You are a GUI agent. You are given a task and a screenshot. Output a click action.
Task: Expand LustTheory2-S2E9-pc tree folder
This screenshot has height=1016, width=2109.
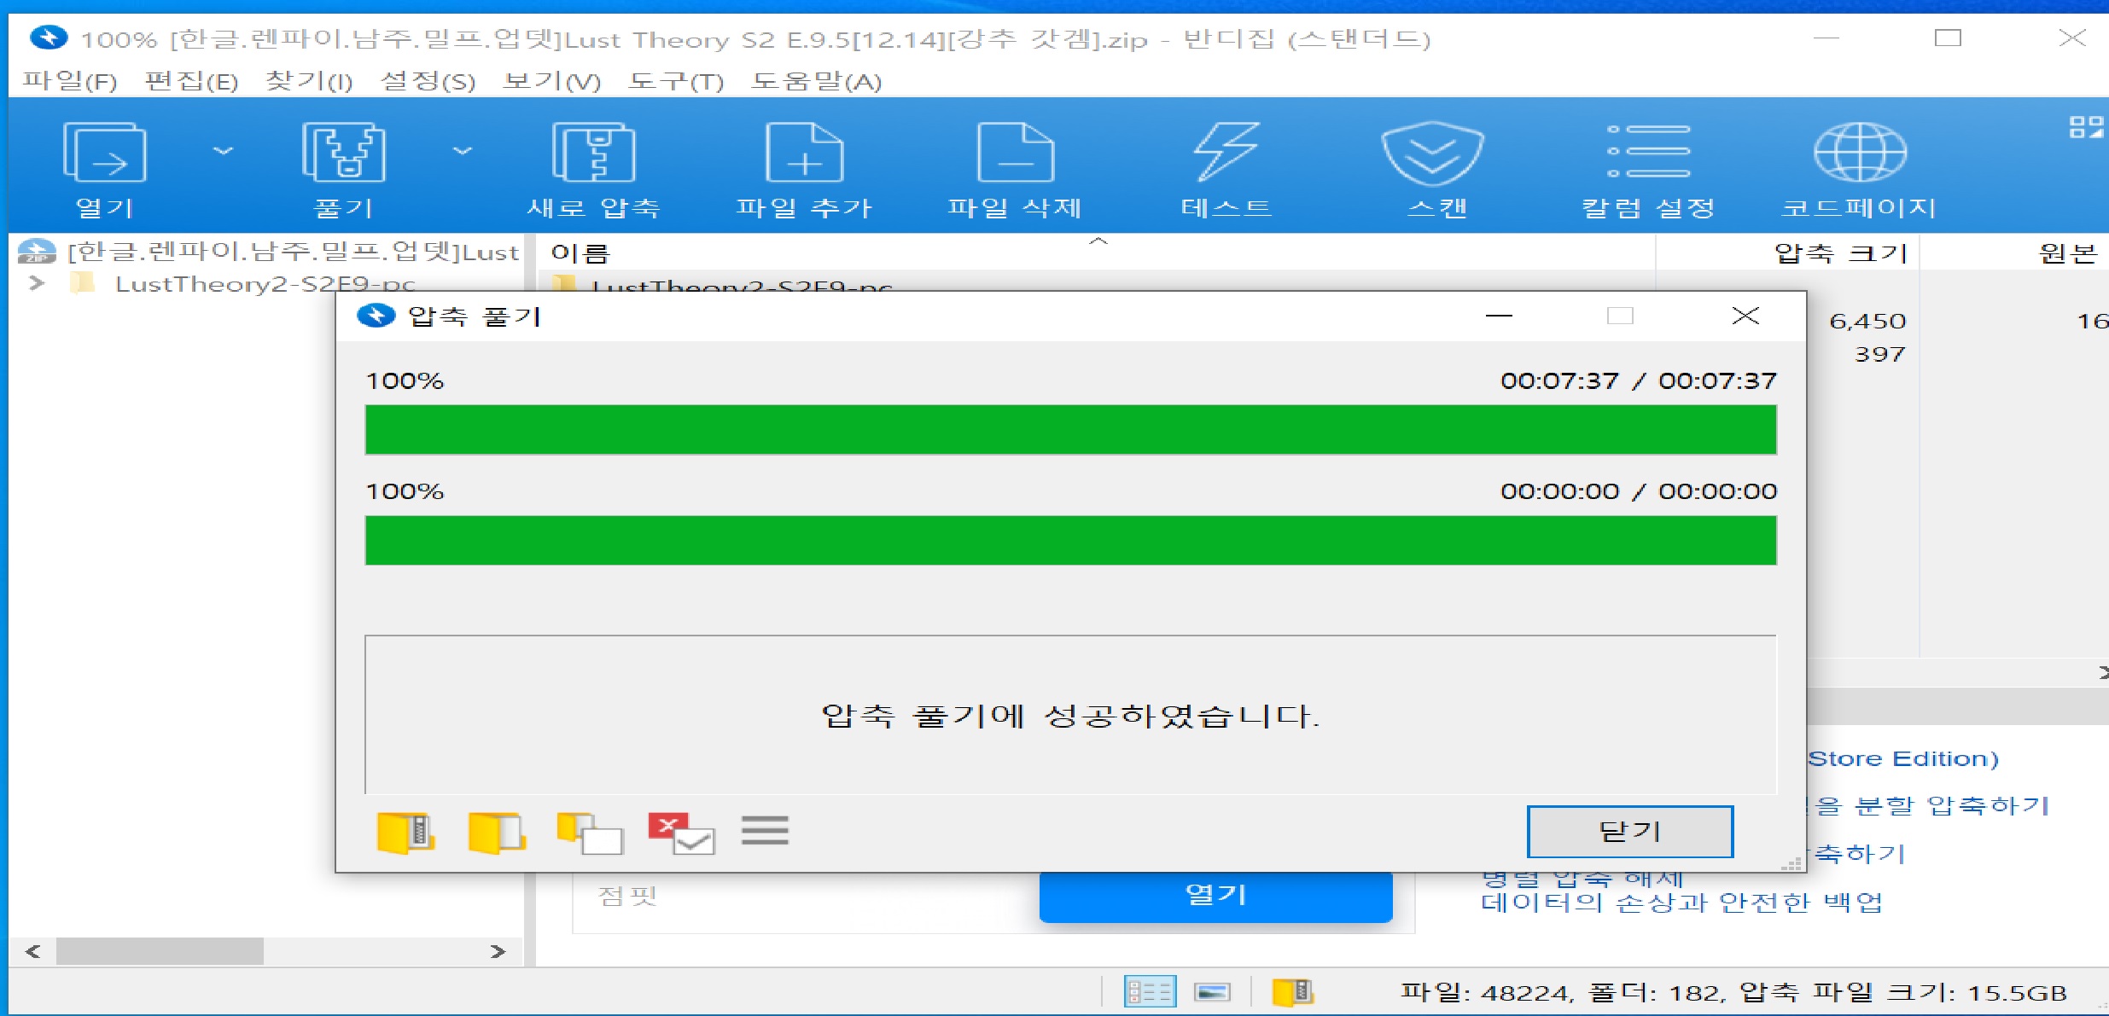tap(36, 282)
